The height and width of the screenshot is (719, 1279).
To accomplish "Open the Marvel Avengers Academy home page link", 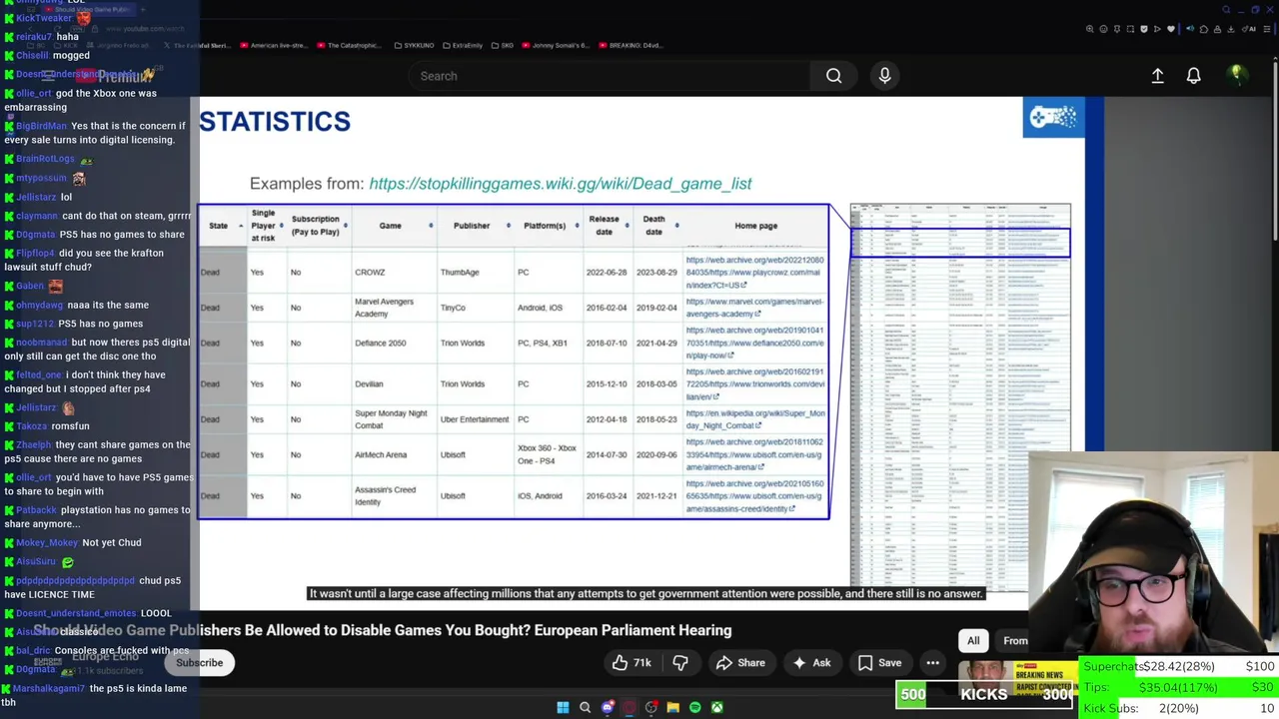I will tap(754, 308).
